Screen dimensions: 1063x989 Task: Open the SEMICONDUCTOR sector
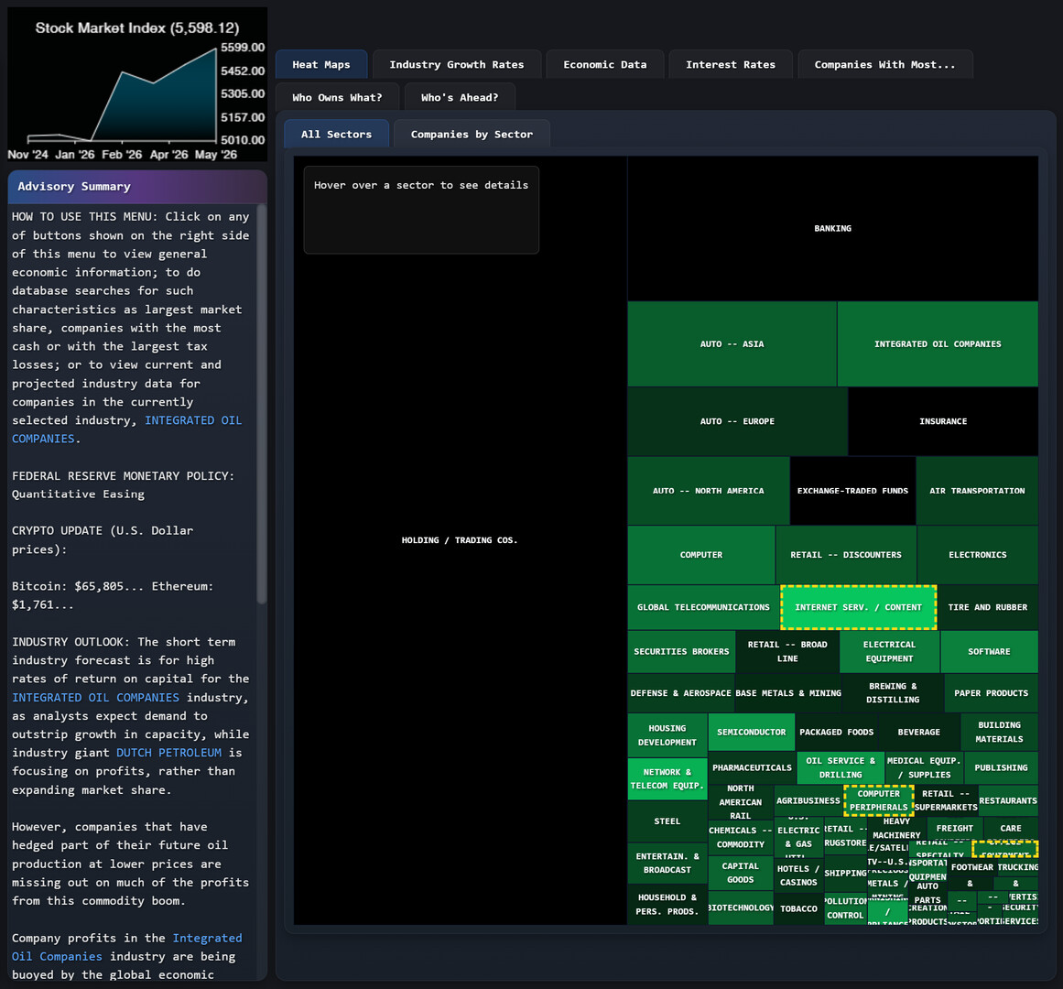tap(751, 732)
